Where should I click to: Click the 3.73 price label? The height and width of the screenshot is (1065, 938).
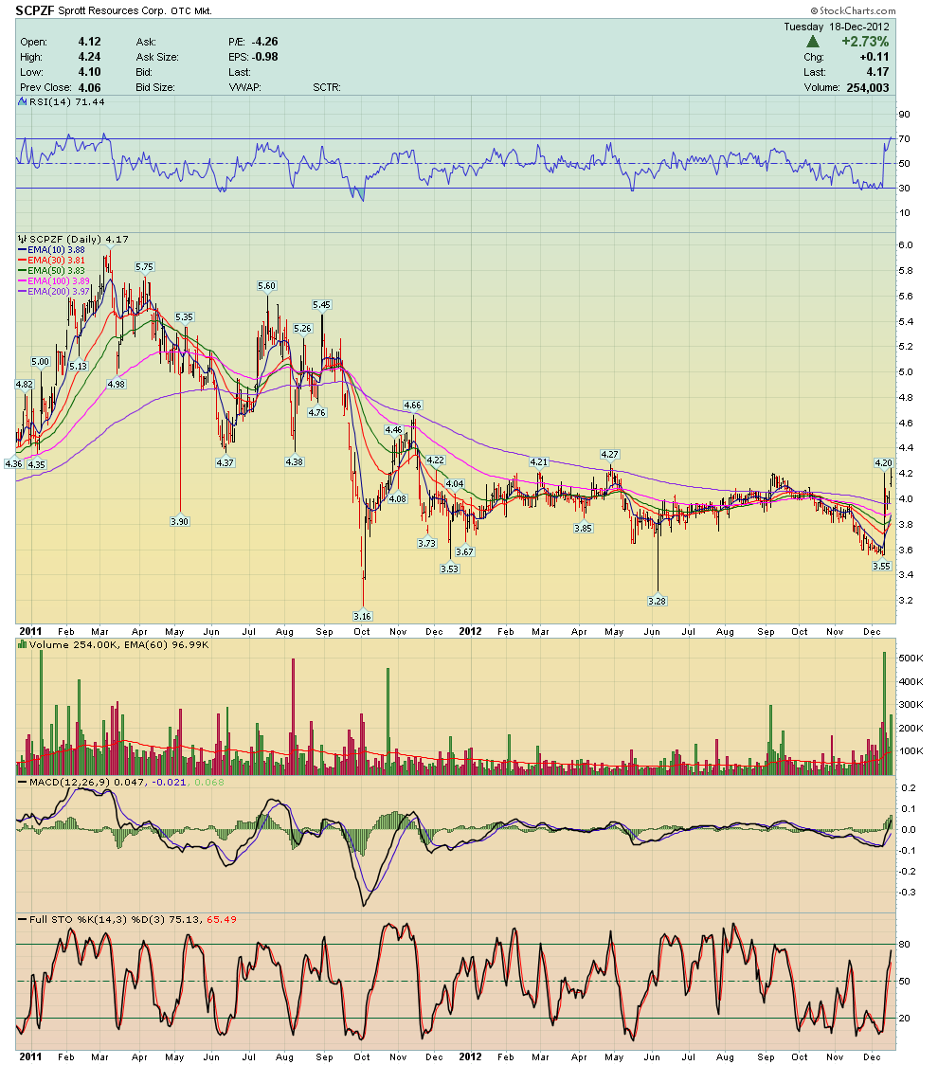pos(426,543)
